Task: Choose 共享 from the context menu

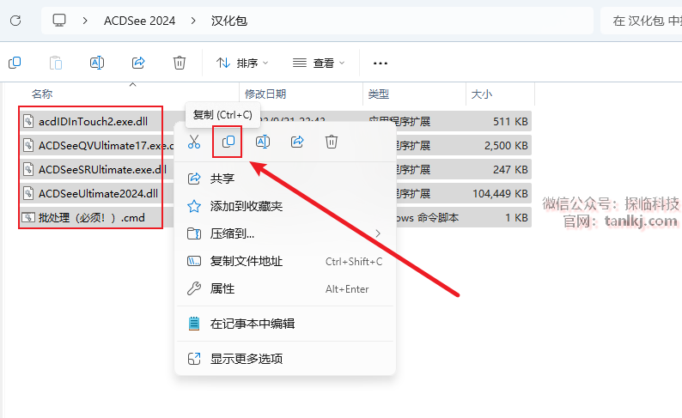Action: [285, 179]
